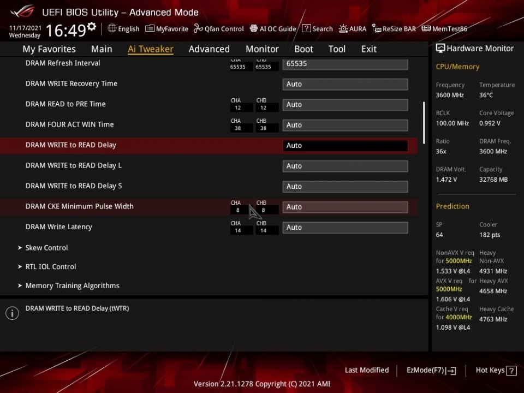Image resolution: width=524 pixels, height=393 pixels.
Task: Select the Ai Tweaker tab
Action: coord(151,49)
